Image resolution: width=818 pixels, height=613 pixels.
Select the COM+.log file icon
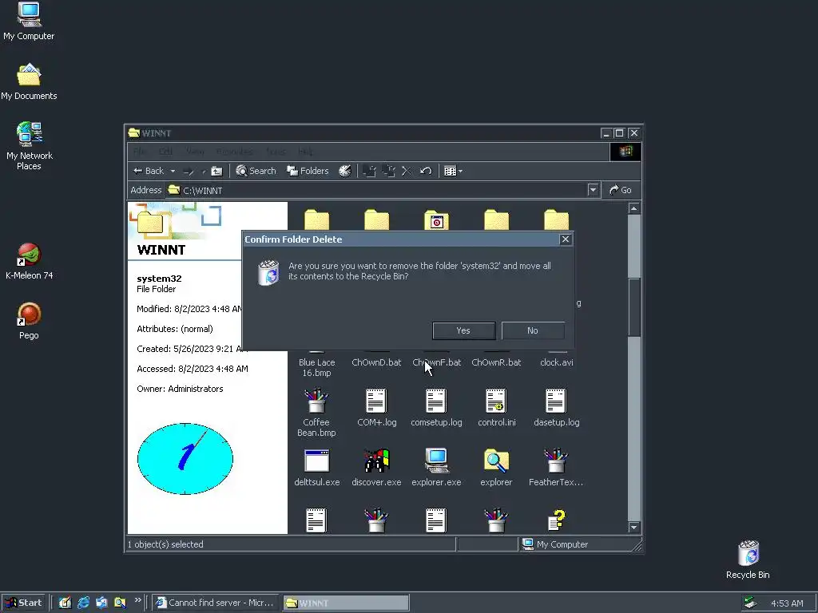pos(376,401)
